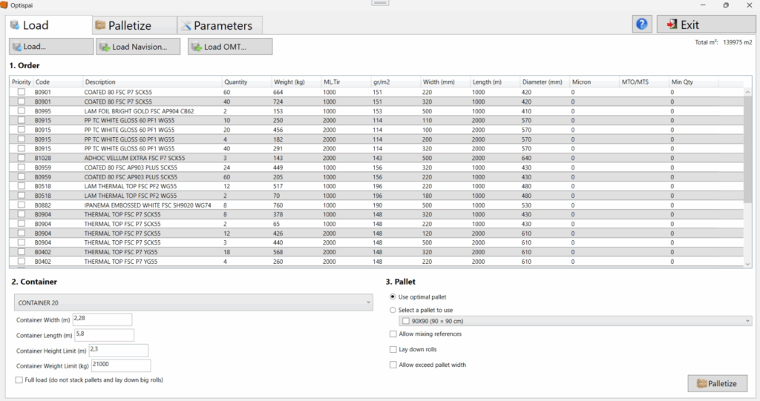The image size is (760, 401).
Task: Click the Container Weight Limit field
Action: tap(120, 365)
